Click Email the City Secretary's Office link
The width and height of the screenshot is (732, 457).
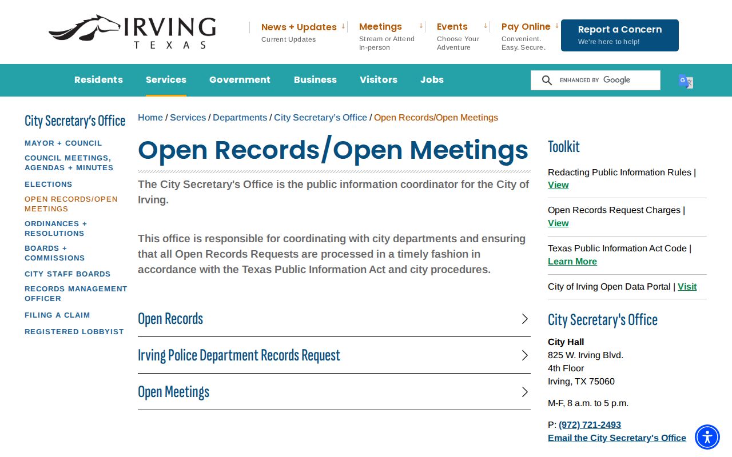(x=617, y=438)
